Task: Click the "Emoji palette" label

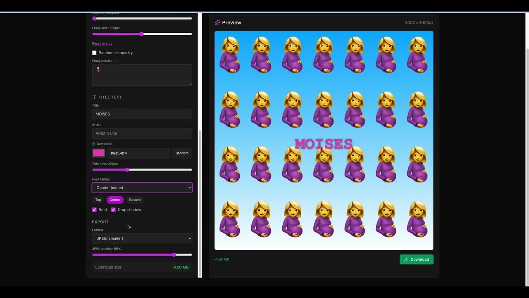Action: pyautogui.click(x=102, y=61)
